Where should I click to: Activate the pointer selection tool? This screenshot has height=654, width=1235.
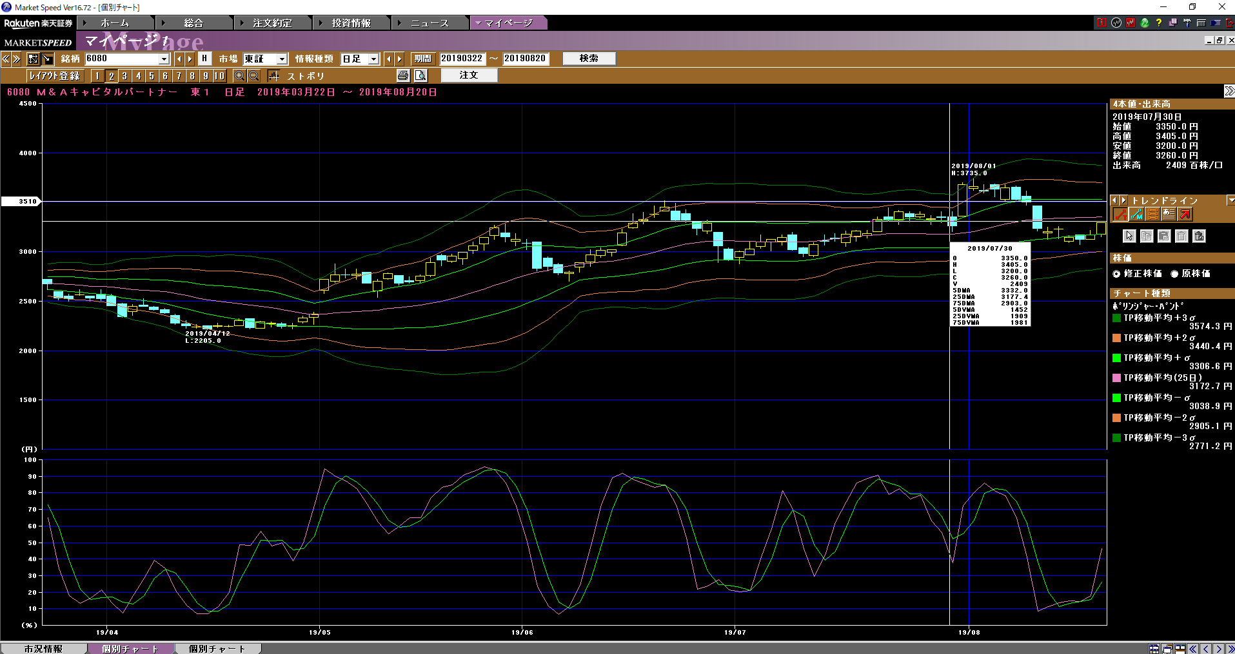point(1129,236)
